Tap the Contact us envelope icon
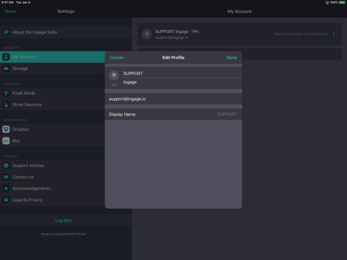 6,177
